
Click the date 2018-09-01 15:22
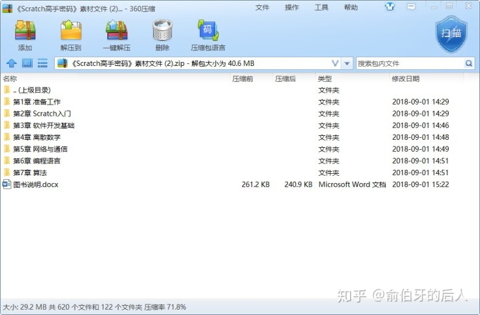pyautogui.click(x=421, y=184)
